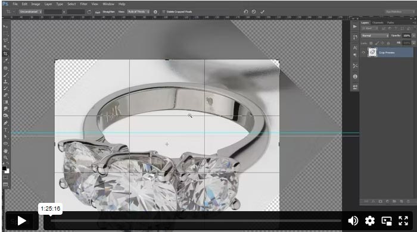Select the Clone Stamp tool
Viewport: 417px width, 232px height.
pos(5,81)
